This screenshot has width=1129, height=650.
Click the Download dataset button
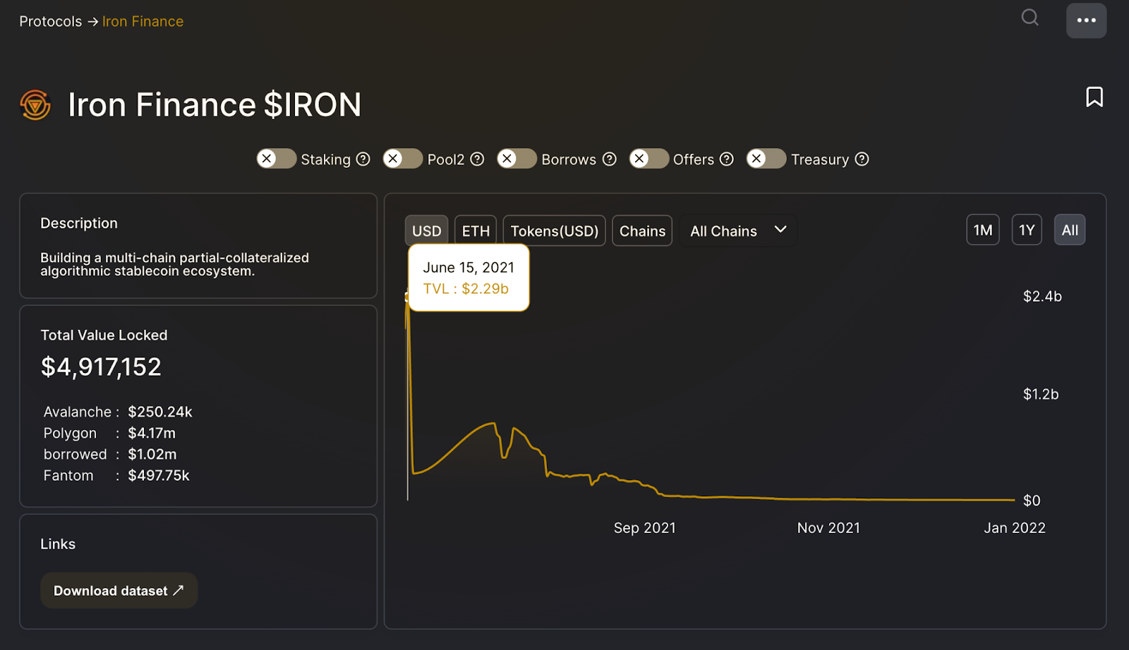click(x=119, y=590)
